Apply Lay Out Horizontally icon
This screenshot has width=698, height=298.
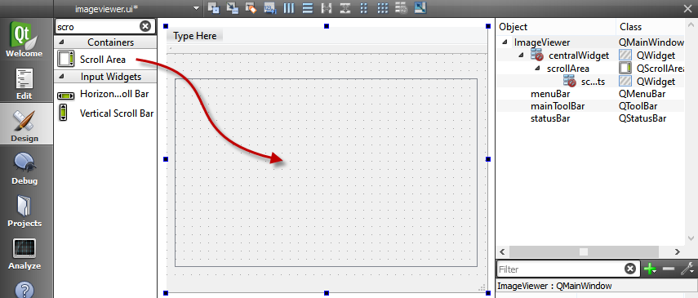(x=289, y=7)
